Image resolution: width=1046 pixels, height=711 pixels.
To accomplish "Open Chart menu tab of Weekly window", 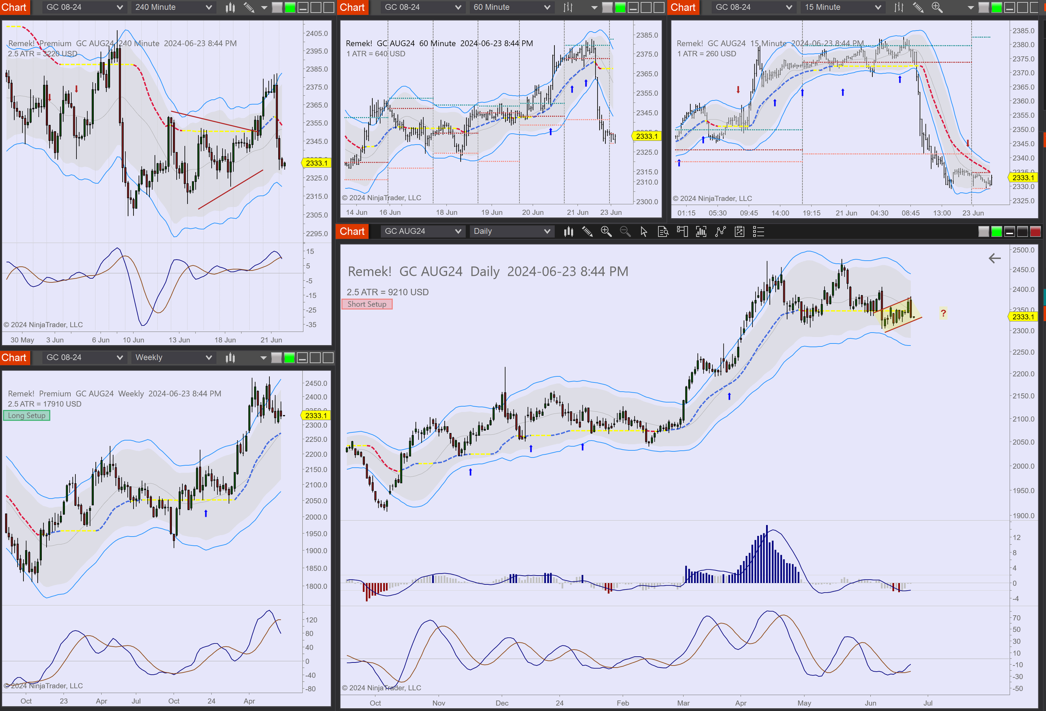I will [x=14, y=357].
